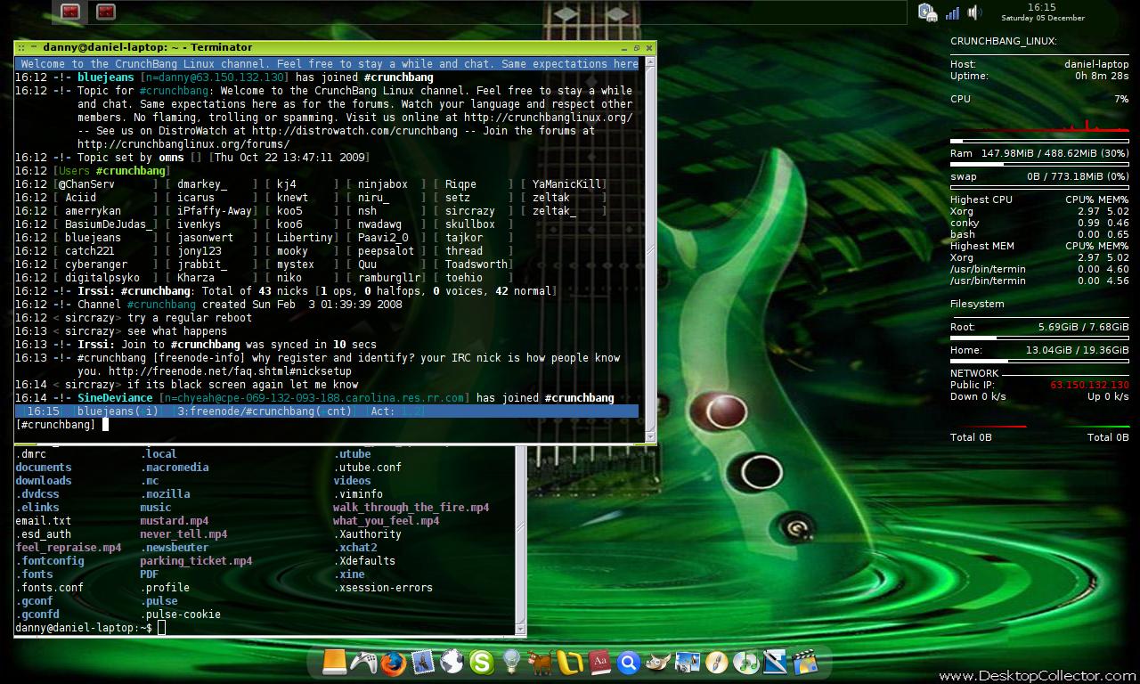
Task: Click the down arrow of the IRC pane scrollbar
Action: click(x=650, y=436)
